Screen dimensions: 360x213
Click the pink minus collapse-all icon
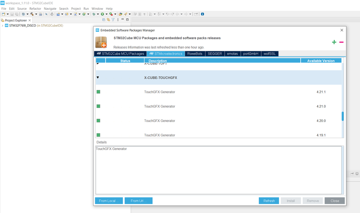(x=341, y=42)
